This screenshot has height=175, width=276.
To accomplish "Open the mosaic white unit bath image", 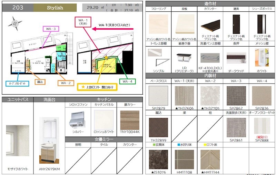I will [18, 140].
